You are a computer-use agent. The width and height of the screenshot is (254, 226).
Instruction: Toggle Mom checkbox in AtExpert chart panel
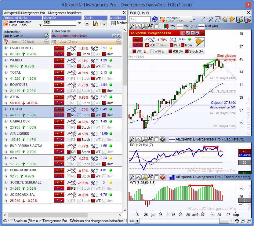click(183, 46)
